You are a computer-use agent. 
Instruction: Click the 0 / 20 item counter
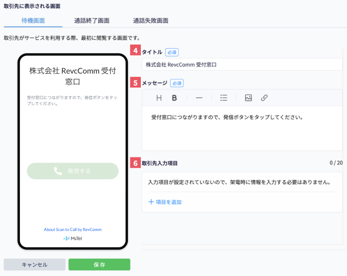pyautogui.click(x=336, y=163)
